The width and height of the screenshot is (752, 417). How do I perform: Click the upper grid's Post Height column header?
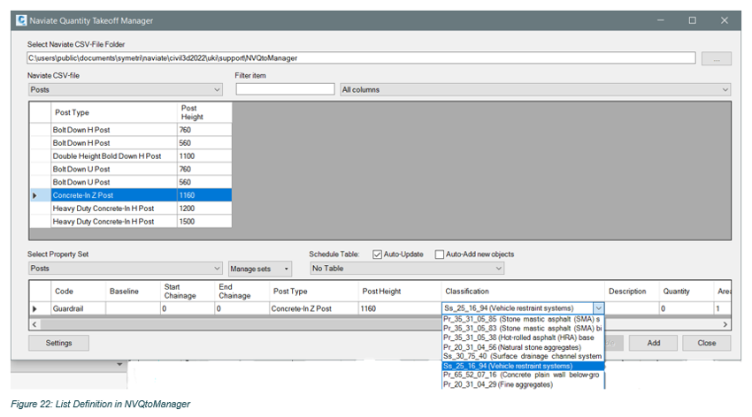tap(204, 112)
